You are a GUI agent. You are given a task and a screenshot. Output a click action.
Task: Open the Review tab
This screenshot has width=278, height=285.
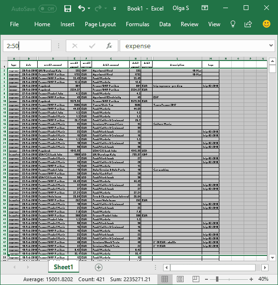point(189,24)
